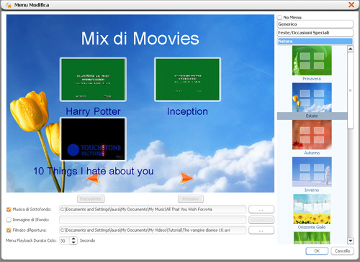360x262 pixels.
Task: Select the green grass template thumbnail at the list bottom
Action: (312, 238)
